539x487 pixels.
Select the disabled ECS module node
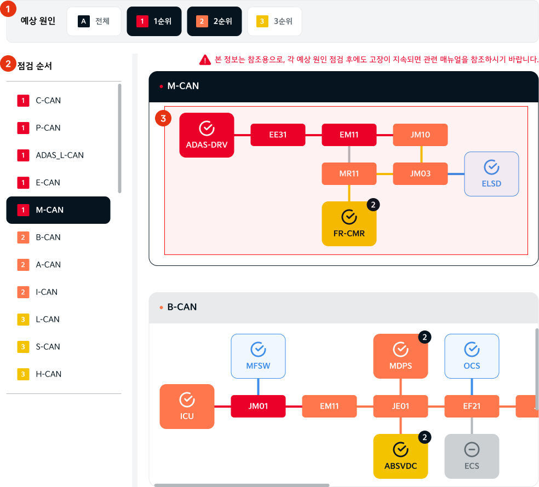[x=472, y=456]
